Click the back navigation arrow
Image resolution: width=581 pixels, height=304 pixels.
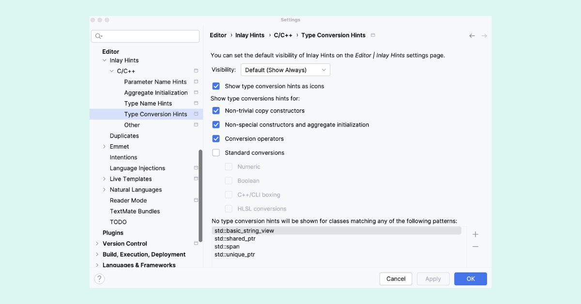472,35
